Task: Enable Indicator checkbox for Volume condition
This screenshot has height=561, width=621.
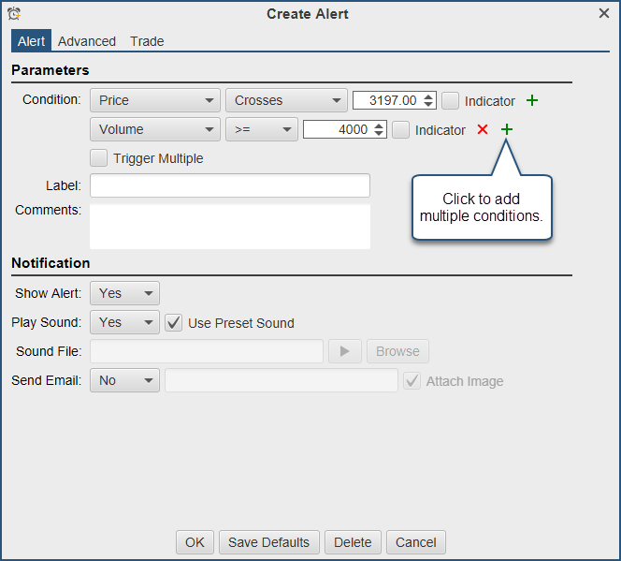Action: pos(401,130)
